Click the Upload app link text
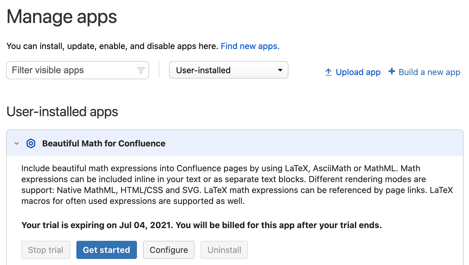 pos(358,72)
